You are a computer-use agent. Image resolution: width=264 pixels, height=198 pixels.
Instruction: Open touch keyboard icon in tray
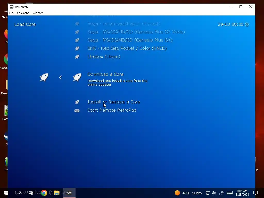229,193
